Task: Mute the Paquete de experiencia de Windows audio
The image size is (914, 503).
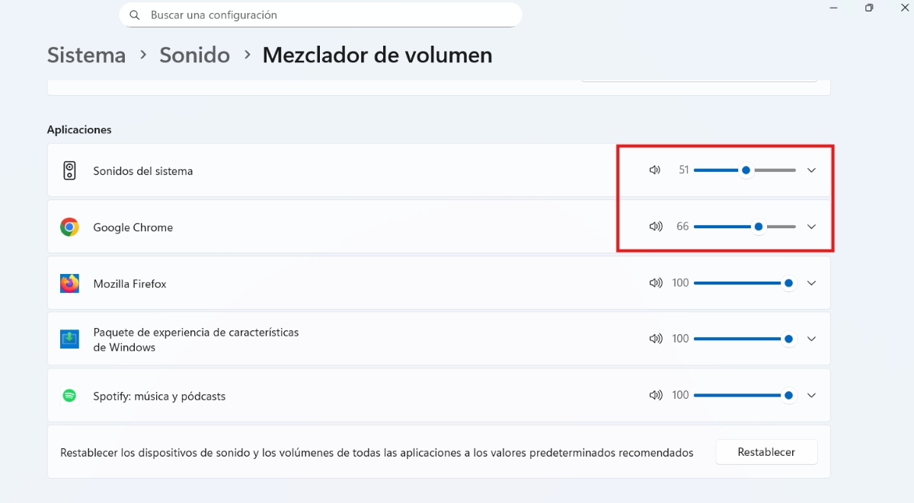Action: [655, 339]
